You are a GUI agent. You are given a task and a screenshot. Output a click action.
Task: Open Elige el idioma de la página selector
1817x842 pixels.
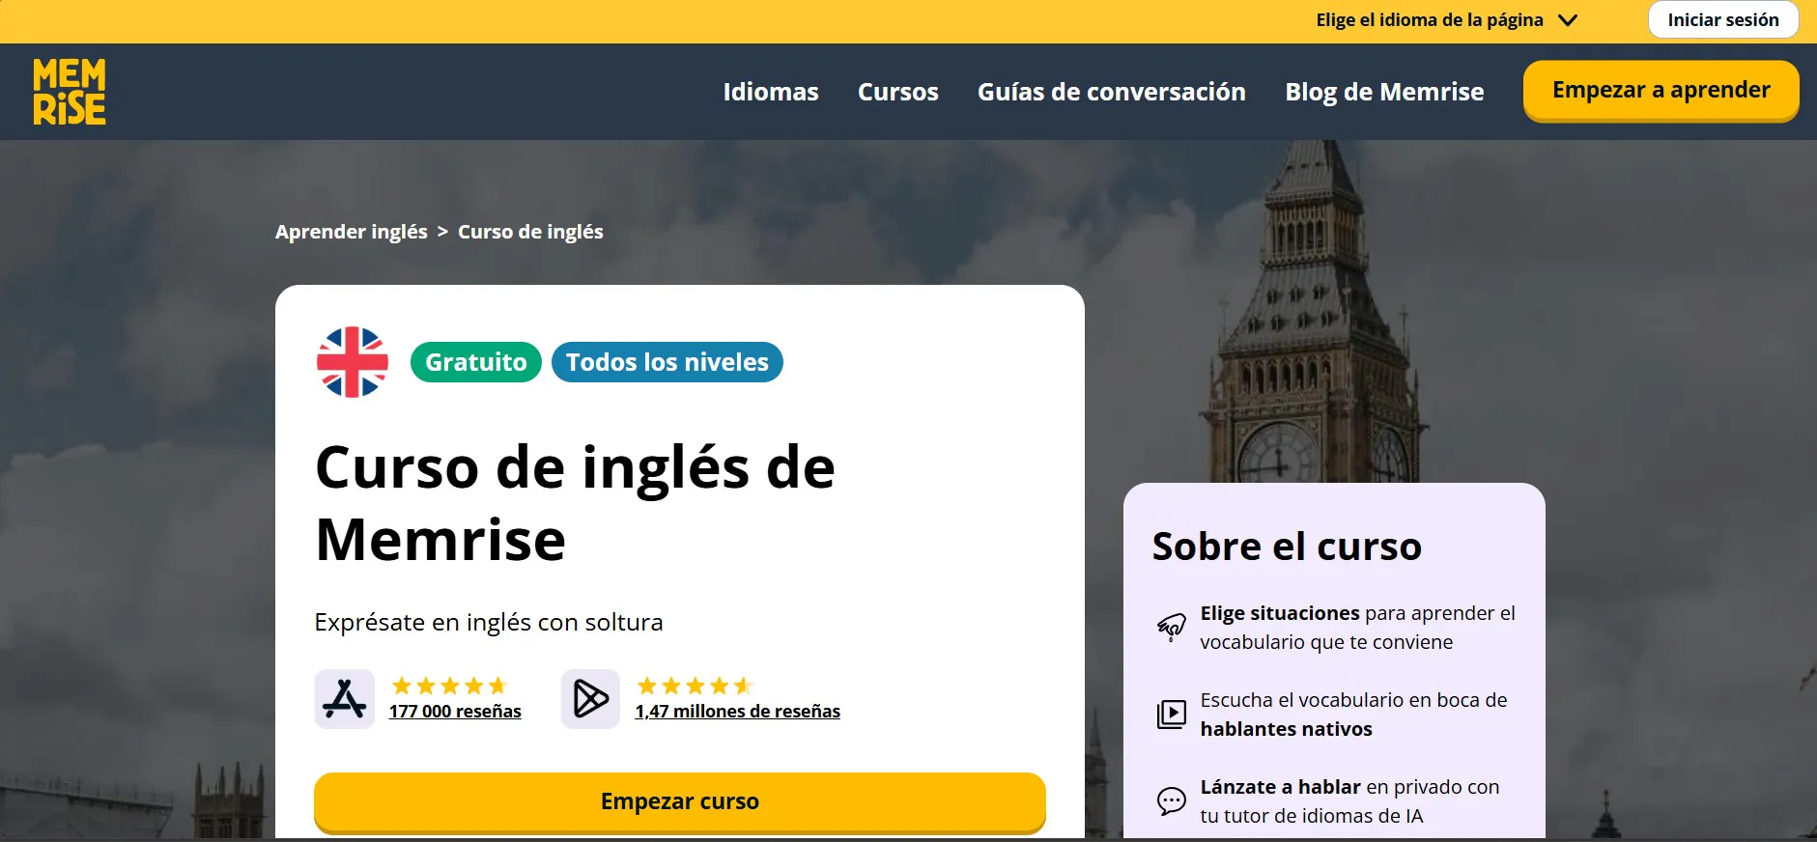[x=1446, y=20]
